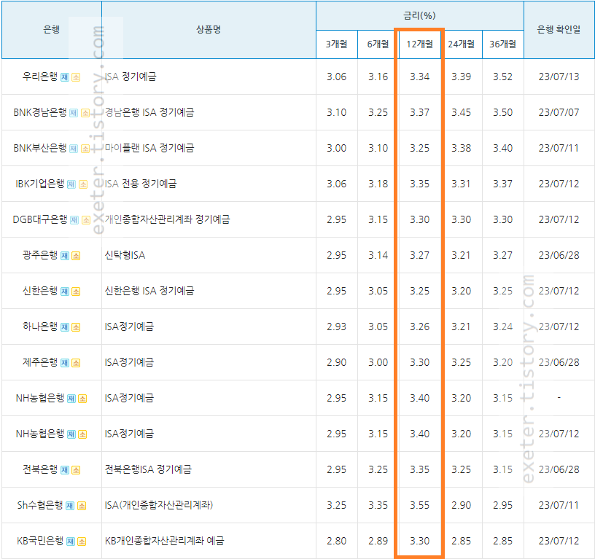595x559 pixels.
Task: Click Sh수협은행 12-month rate 3.55
Action: click(x=420, y=505)
